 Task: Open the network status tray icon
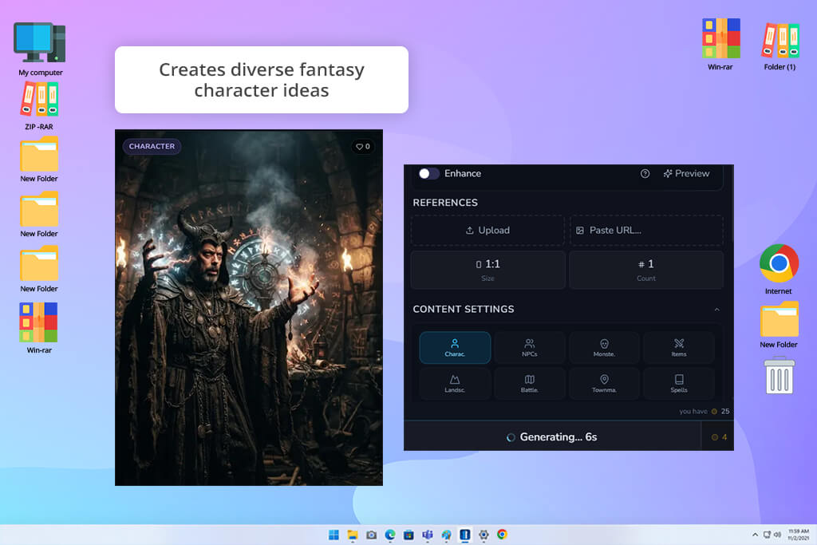pos(767,535)
